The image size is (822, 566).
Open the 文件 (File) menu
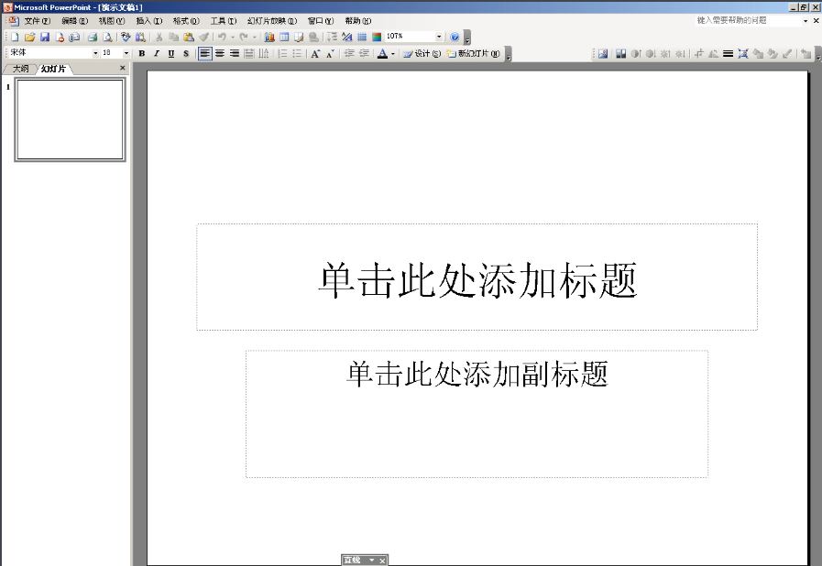(38, 21)
